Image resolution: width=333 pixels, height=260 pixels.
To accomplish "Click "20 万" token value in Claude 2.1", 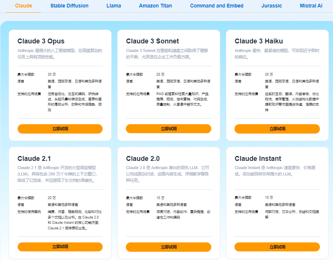I will pyautogui.click(x=52, y=198).
